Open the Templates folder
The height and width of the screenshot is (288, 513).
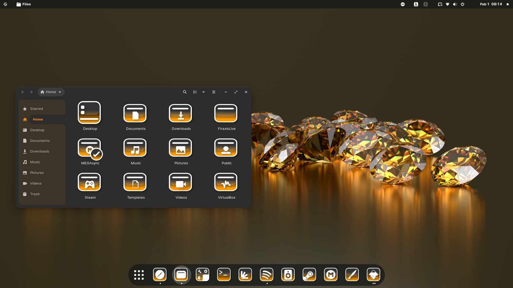pos(135,182)
